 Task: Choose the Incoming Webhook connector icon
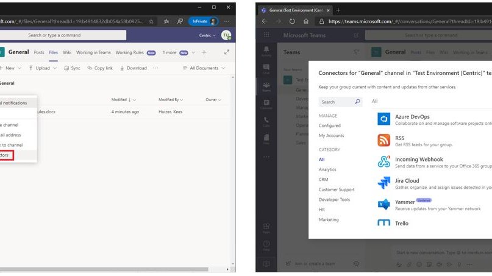[x=383, y=161]
